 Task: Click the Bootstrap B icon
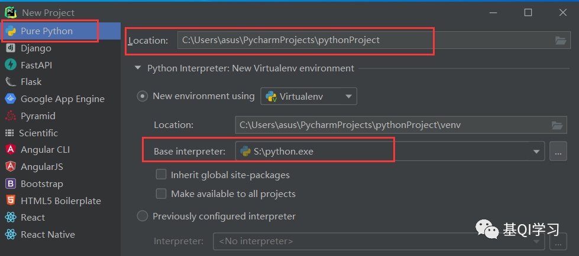point(11,183)
